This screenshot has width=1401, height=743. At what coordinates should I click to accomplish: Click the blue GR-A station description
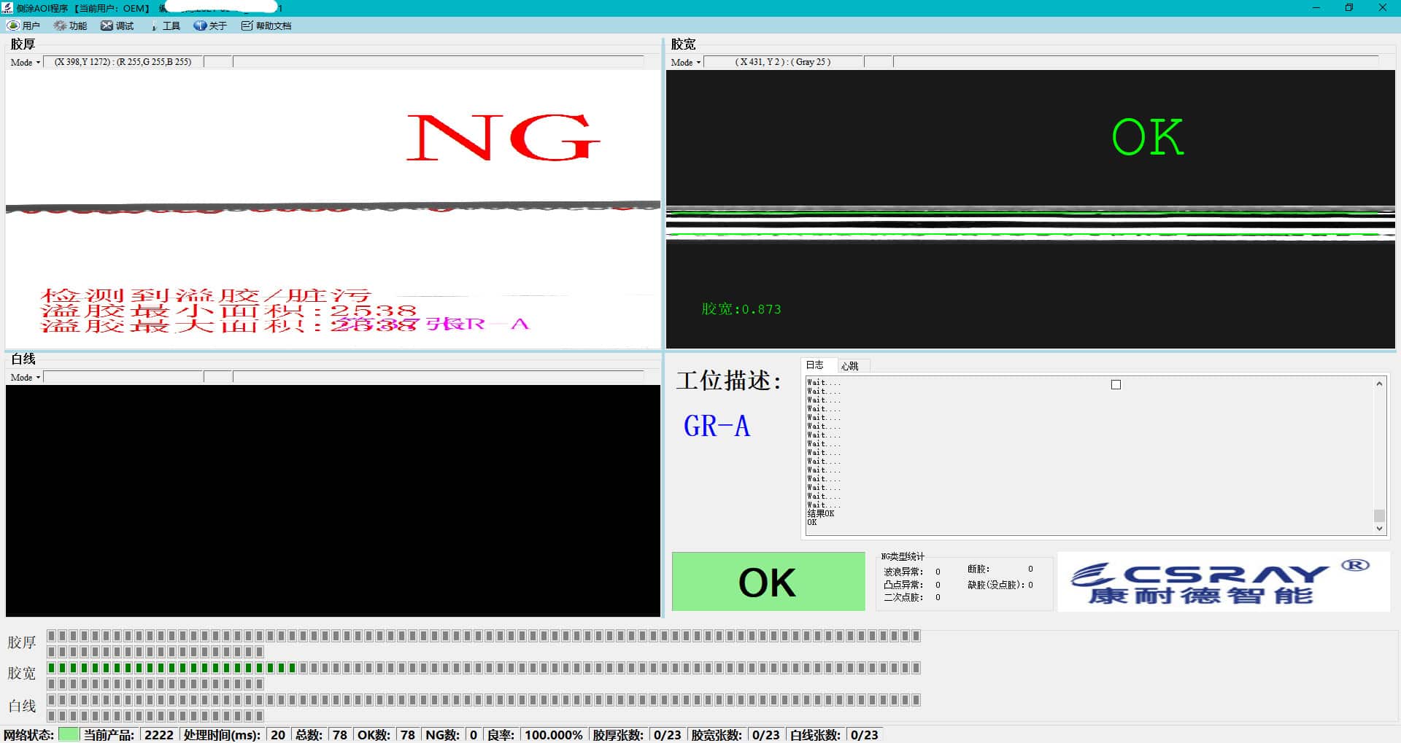point(717,426)
